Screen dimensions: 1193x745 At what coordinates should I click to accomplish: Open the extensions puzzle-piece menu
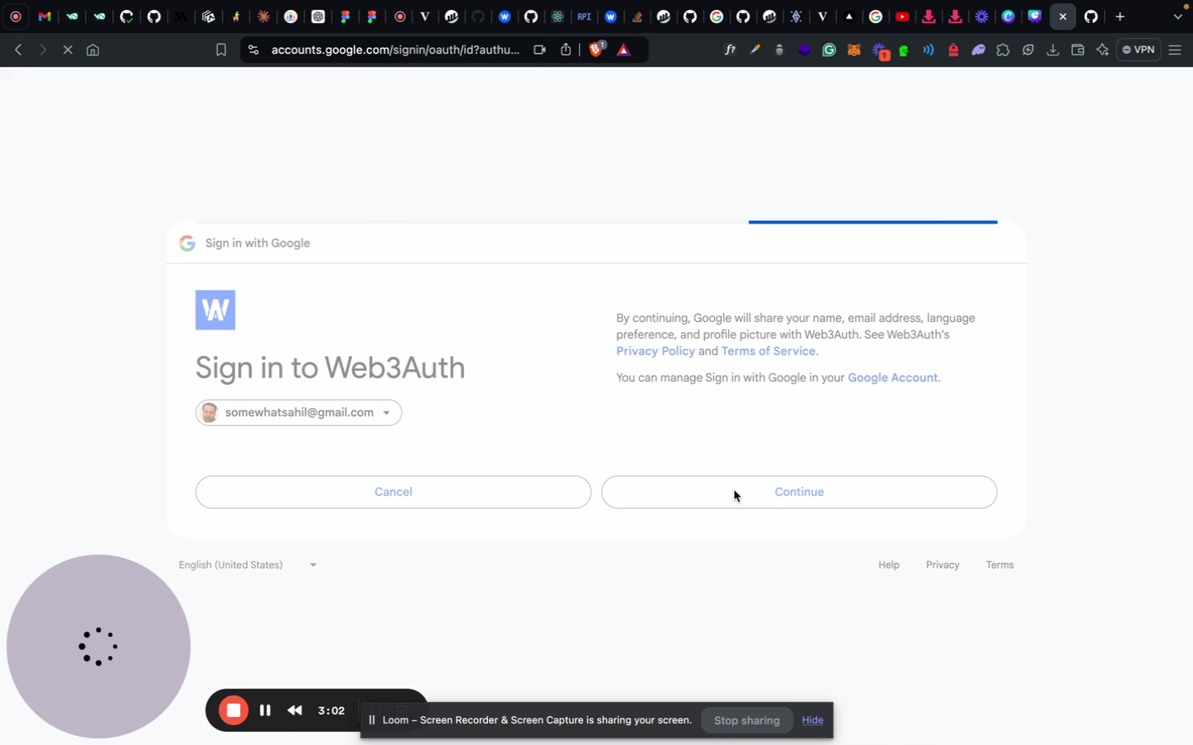[1003, 50]
